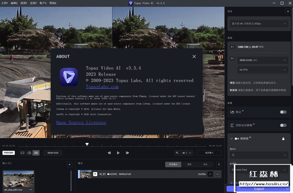Open the 3840x2160 (4K) output resolution dropdown
Image resolution: width=293 pixels, height=193 pixels.
click(x=263, y=60)
